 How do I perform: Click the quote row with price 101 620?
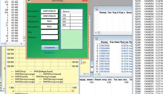[12, 41]
